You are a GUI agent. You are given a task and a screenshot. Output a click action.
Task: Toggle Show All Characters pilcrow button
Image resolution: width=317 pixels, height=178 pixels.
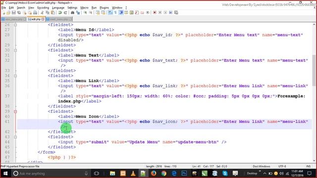click(x=115, y=12)
